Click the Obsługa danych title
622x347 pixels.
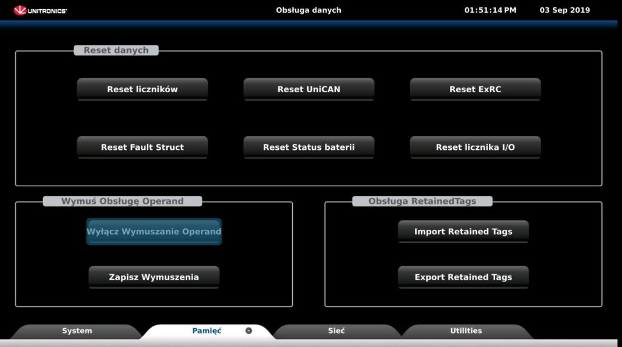(x=309, y=10)
